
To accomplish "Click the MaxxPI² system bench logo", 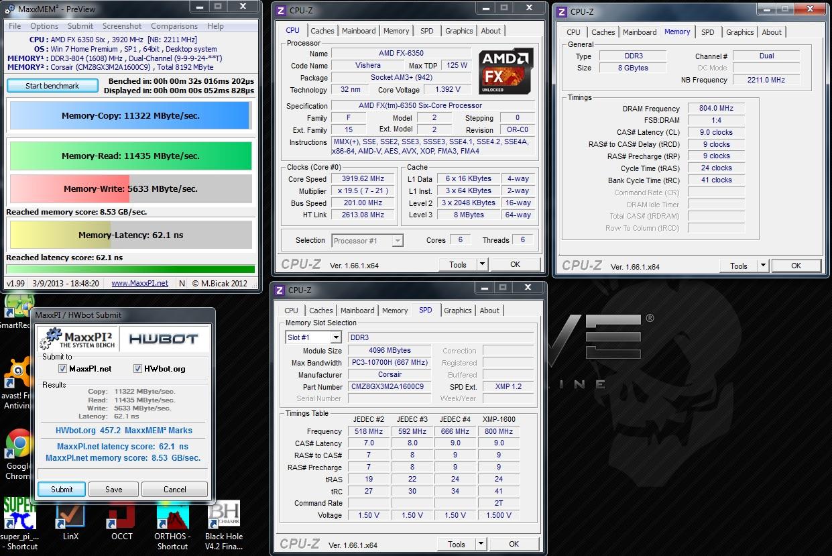I will tap(78, 339).
